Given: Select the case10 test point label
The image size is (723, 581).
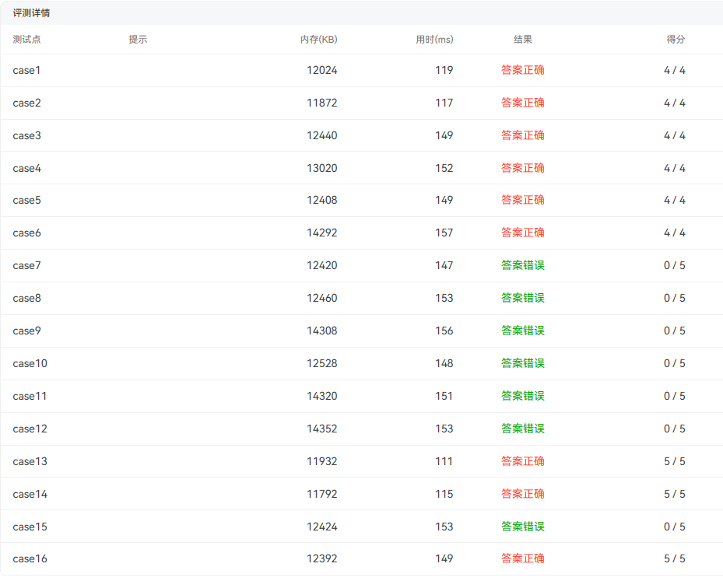Looking at the screenshot, I should (x=30, y=363).
